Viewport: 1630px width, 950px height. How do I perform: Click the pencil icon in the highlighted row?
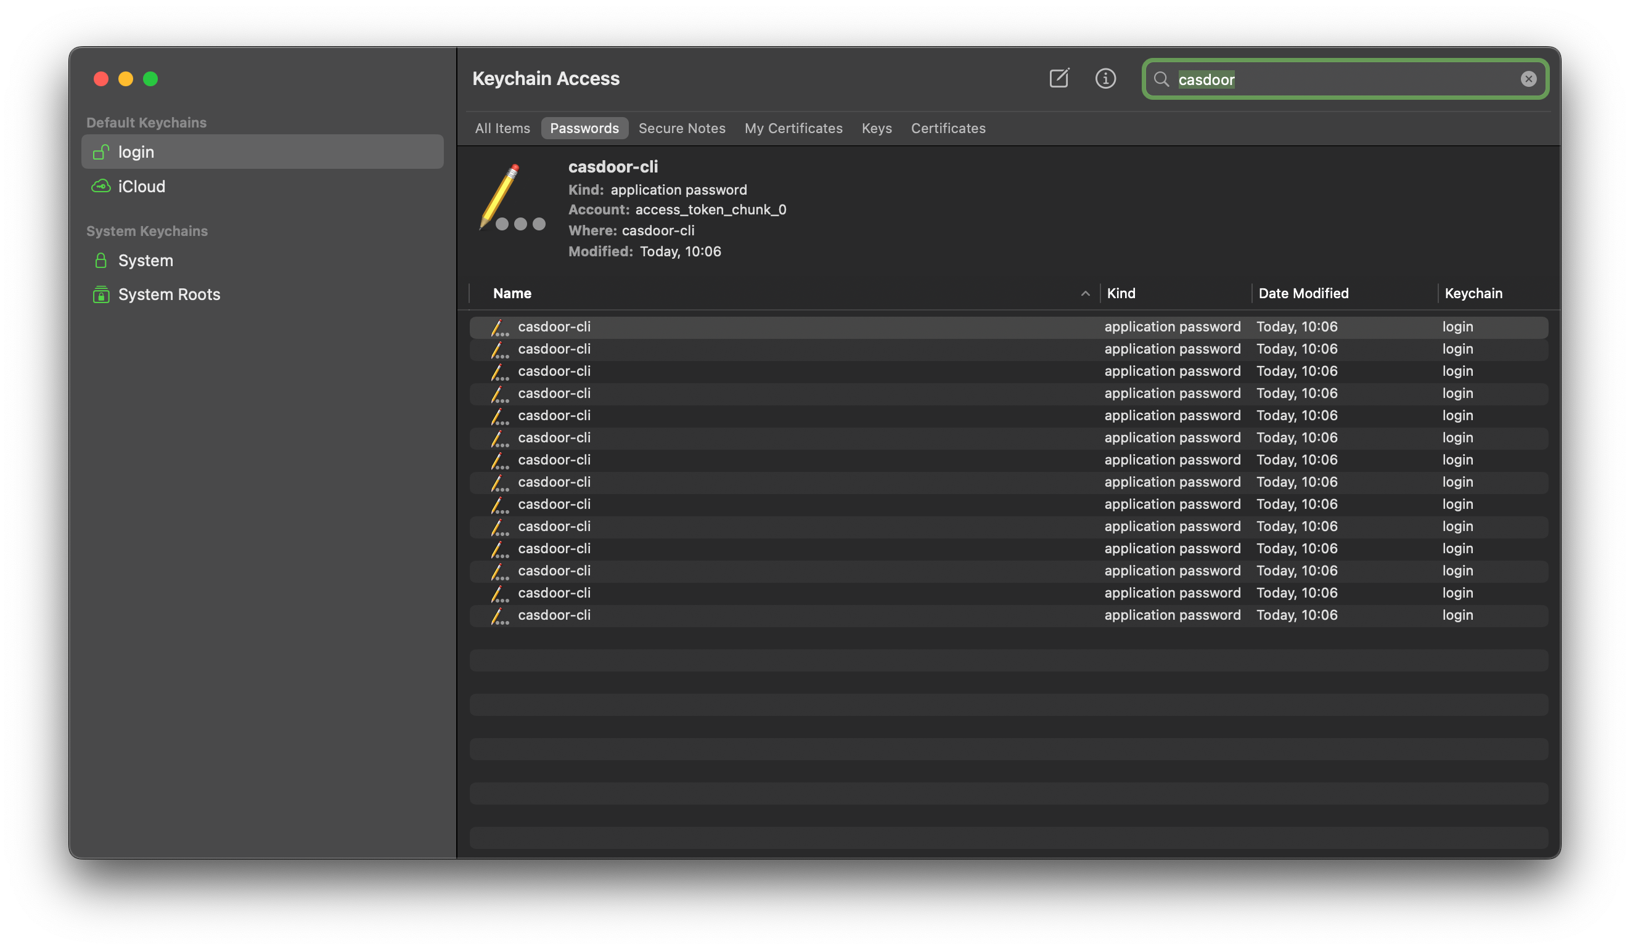point(499,328)
